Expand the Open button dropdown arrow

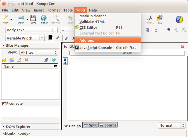[27, 19]
